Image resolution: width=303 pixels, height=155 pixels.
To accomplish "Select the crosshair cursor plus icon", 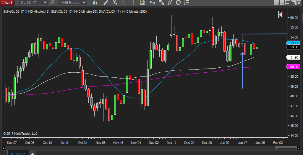I will [133, 3].
